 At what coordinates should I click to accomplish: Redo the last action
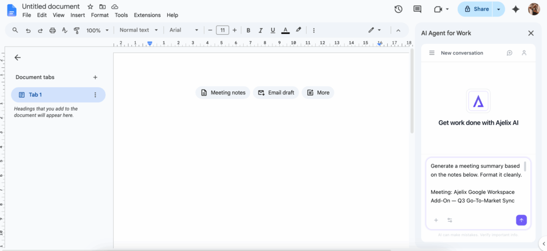pyautogui.click(x=40, y=30)
